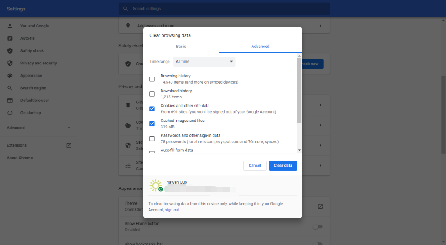Click the sign out link

coord(172,210)
